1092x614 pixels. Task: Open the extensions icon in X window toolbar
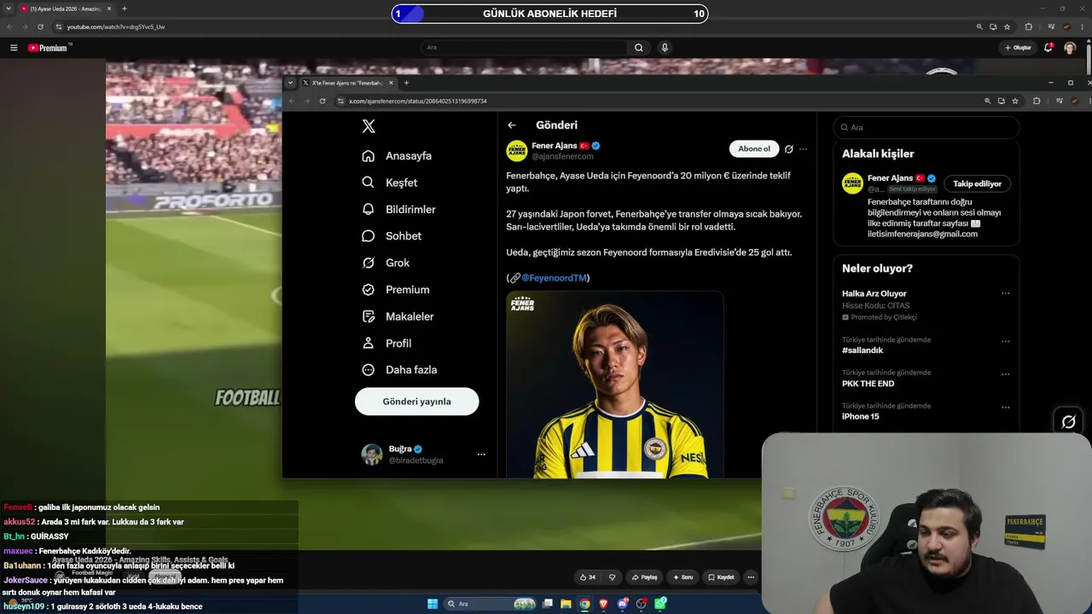point(1037,101)
